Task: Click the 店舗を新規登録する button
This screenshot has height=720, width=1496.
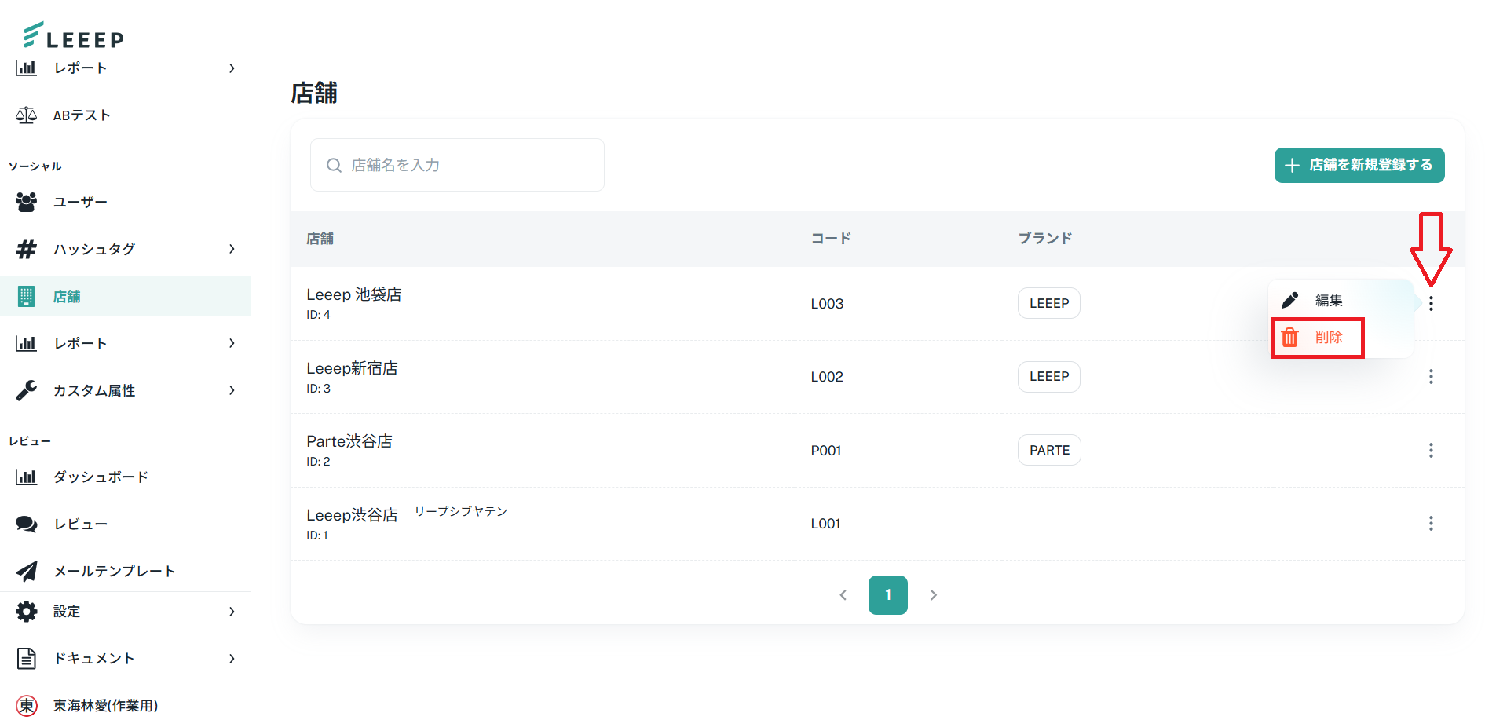Action: [1359, 165]
